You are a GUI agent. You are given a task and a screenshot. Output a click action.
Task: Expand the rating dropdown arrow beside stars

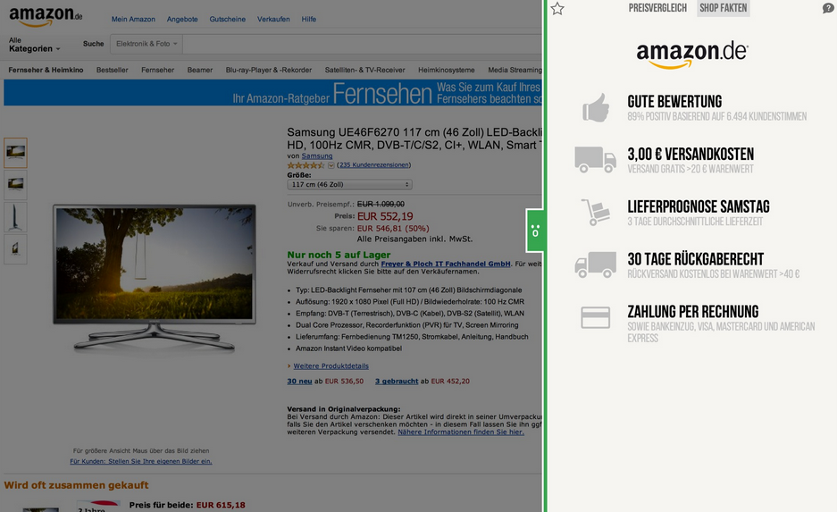click(331, 165)
